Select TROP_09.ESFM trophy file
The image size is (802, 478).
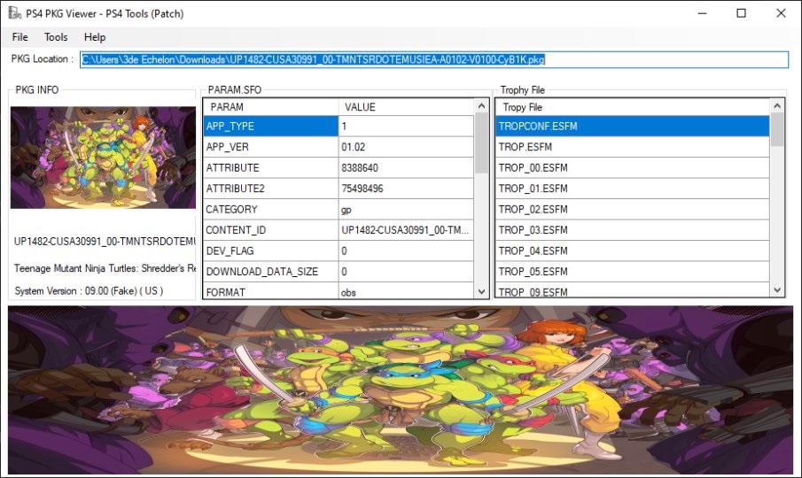tap(632, 291)
